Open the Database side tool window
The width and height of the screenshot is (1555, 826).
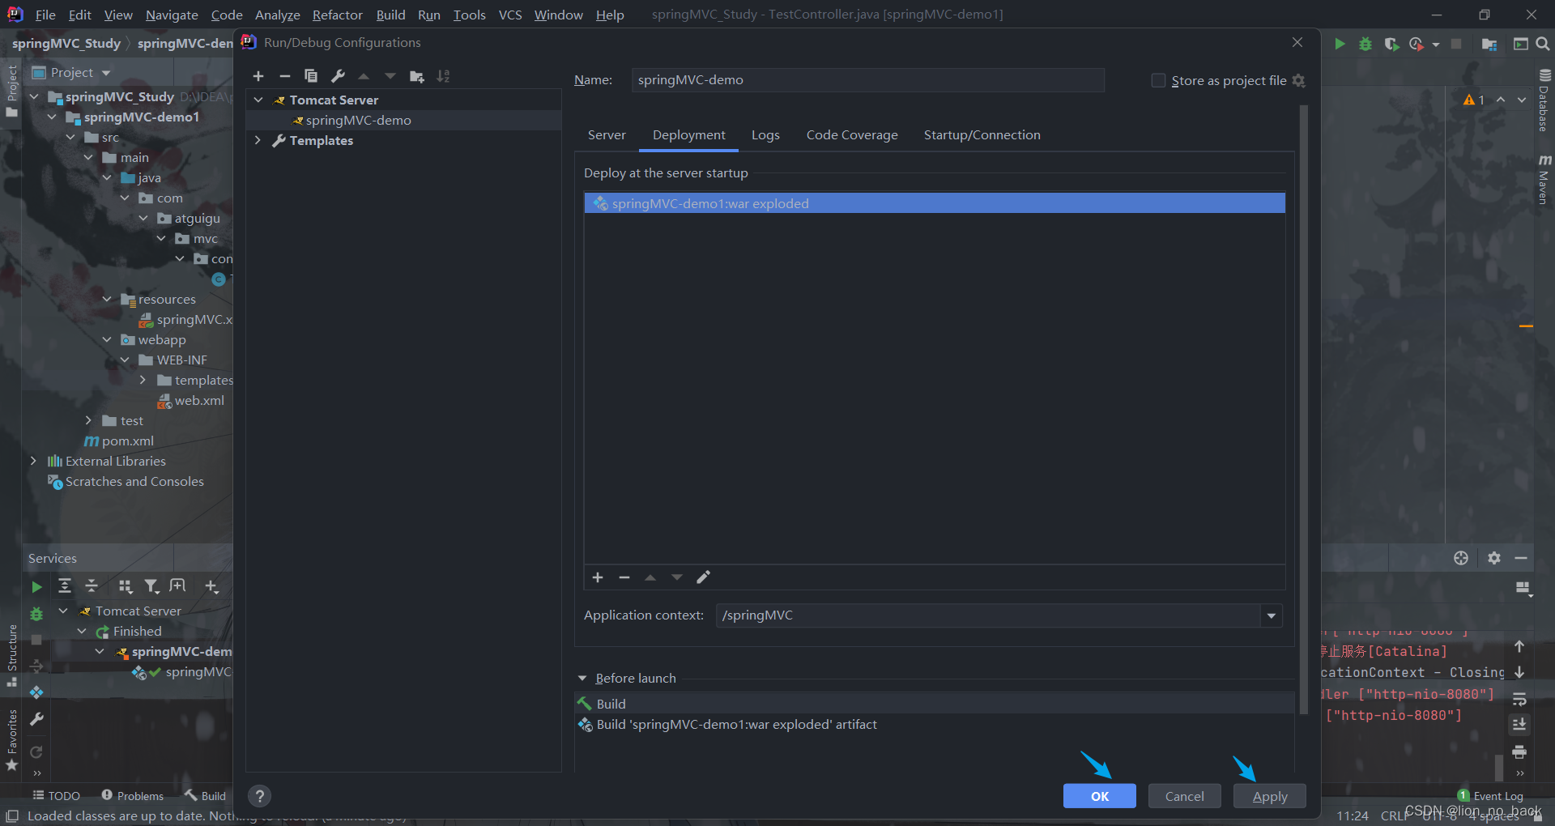[1544, 100]
